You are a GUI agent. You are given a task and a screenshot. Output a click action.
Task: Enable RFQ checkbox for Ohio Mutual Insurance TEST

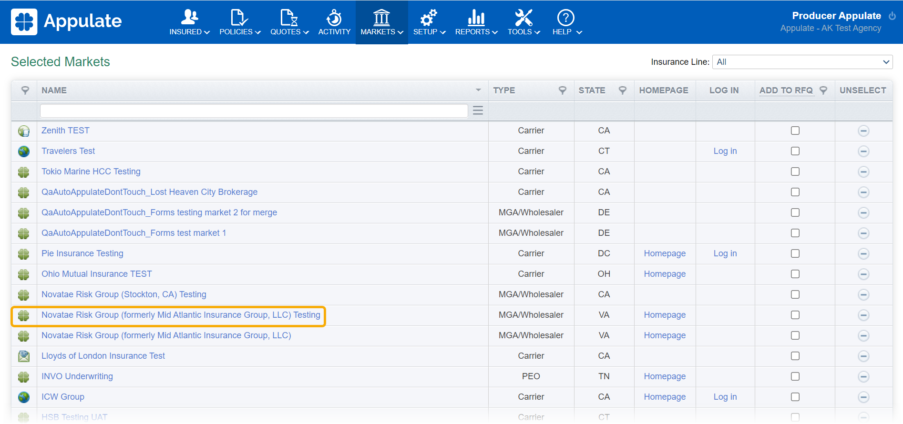(x=795, y=274)
